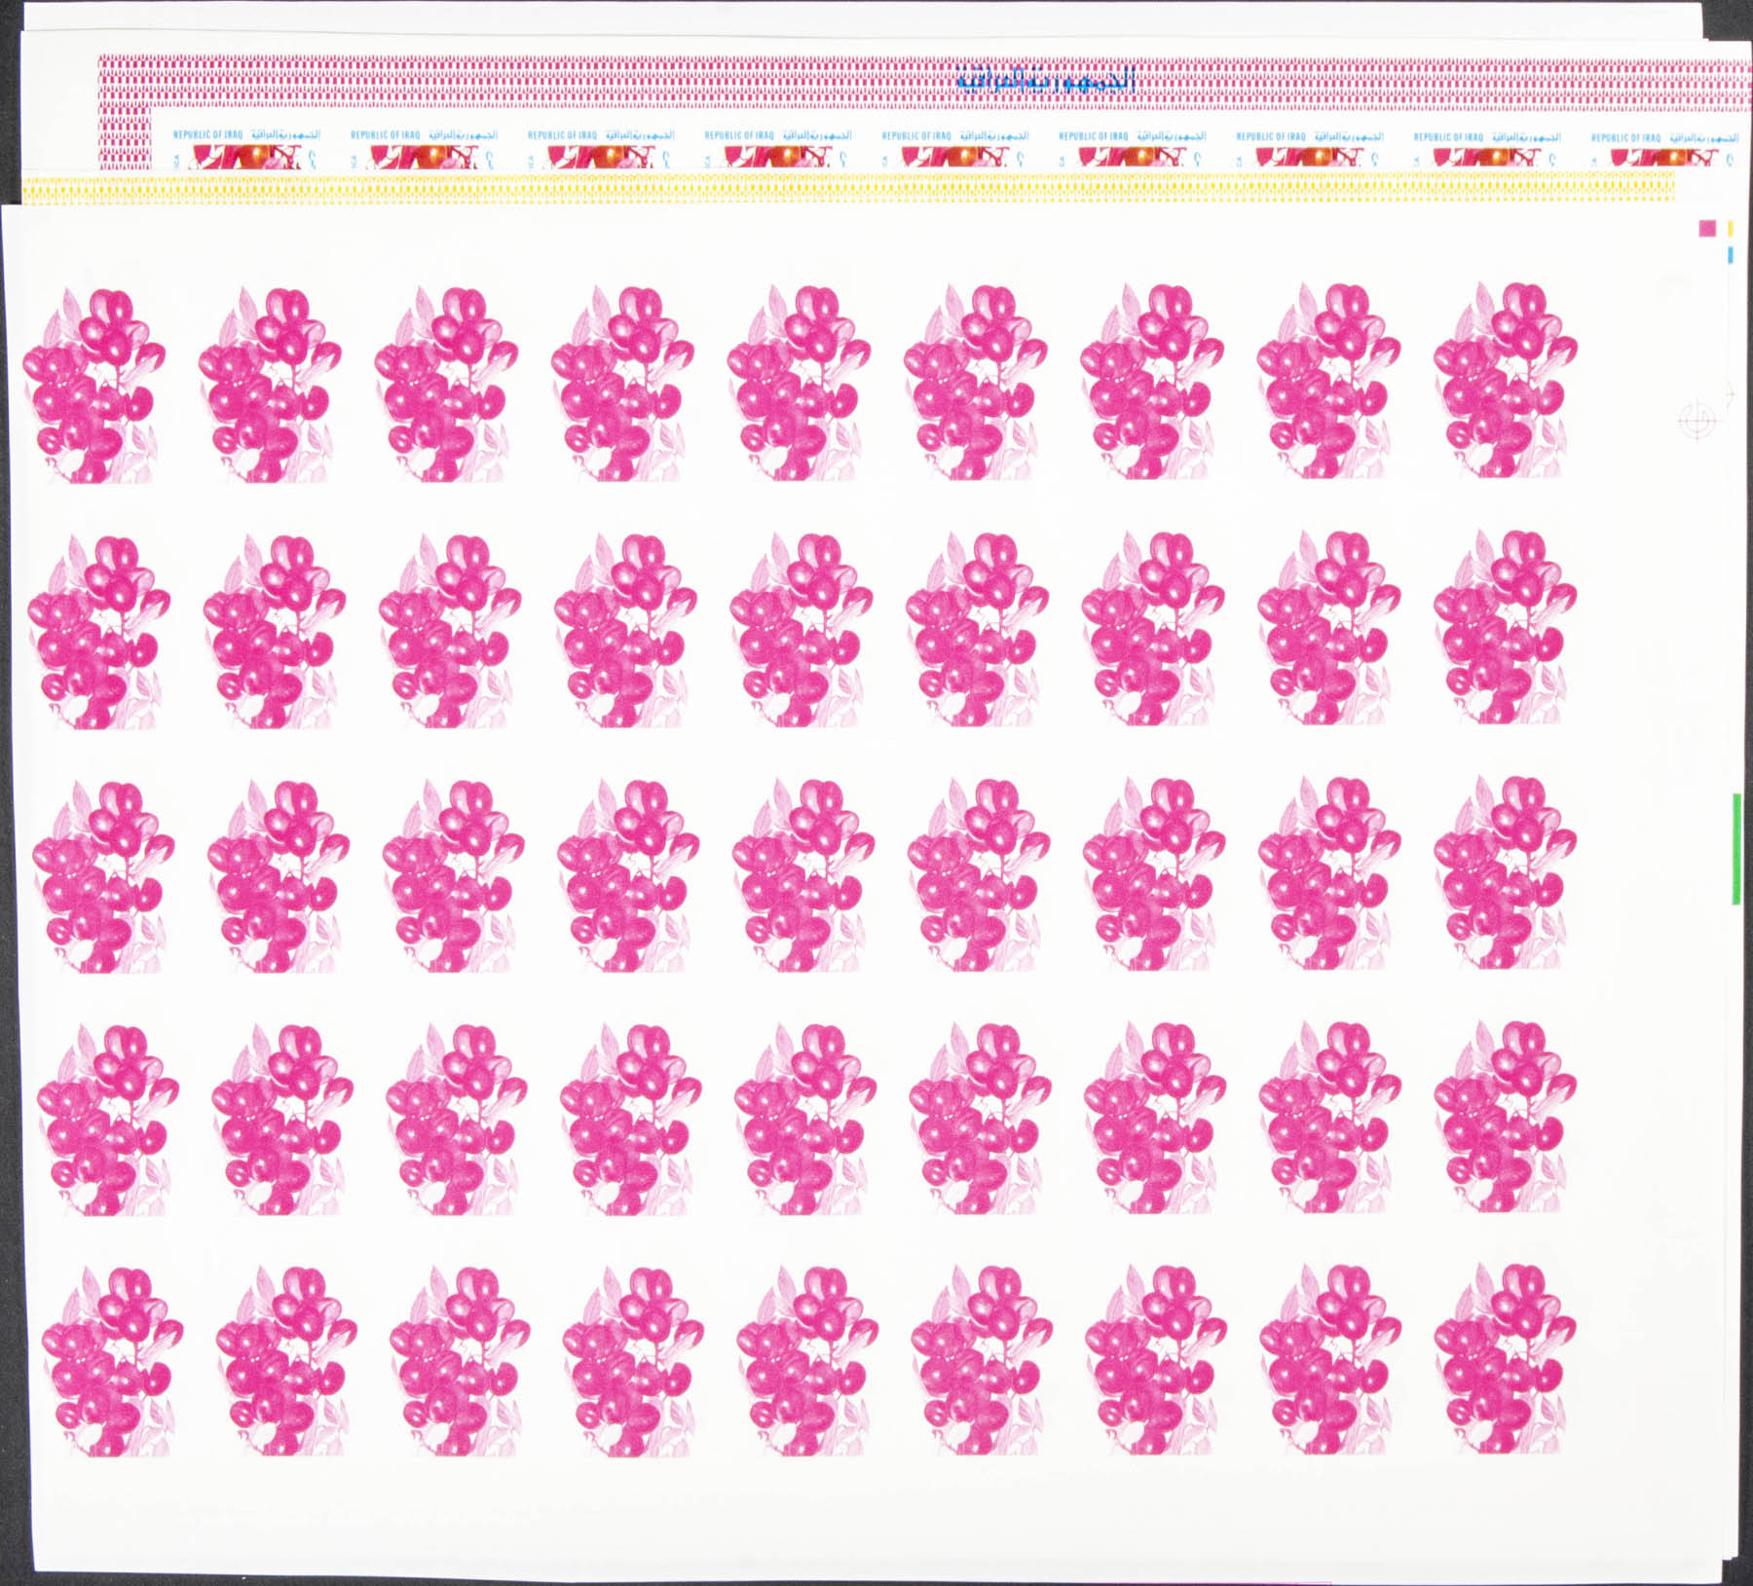Click the large blue Arabic header text
1753x1586 pixels.
1046,79
